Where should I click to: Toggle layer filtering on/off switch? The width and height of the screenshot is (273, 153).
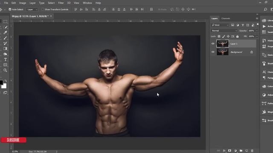(258, 25)
